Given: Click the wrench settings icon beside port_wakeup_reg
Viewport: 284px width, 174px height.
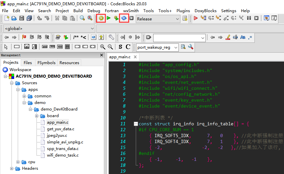Looking at the screenshot, I should click(191, 47).
